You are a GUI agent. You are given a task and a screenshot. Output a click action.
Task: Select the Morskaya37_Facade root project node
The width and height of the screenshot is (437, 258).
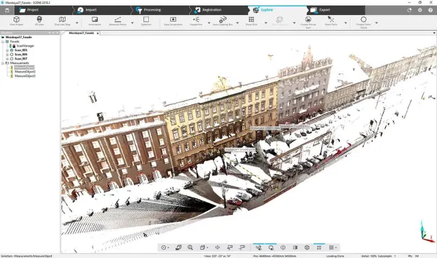pos(18,37)
